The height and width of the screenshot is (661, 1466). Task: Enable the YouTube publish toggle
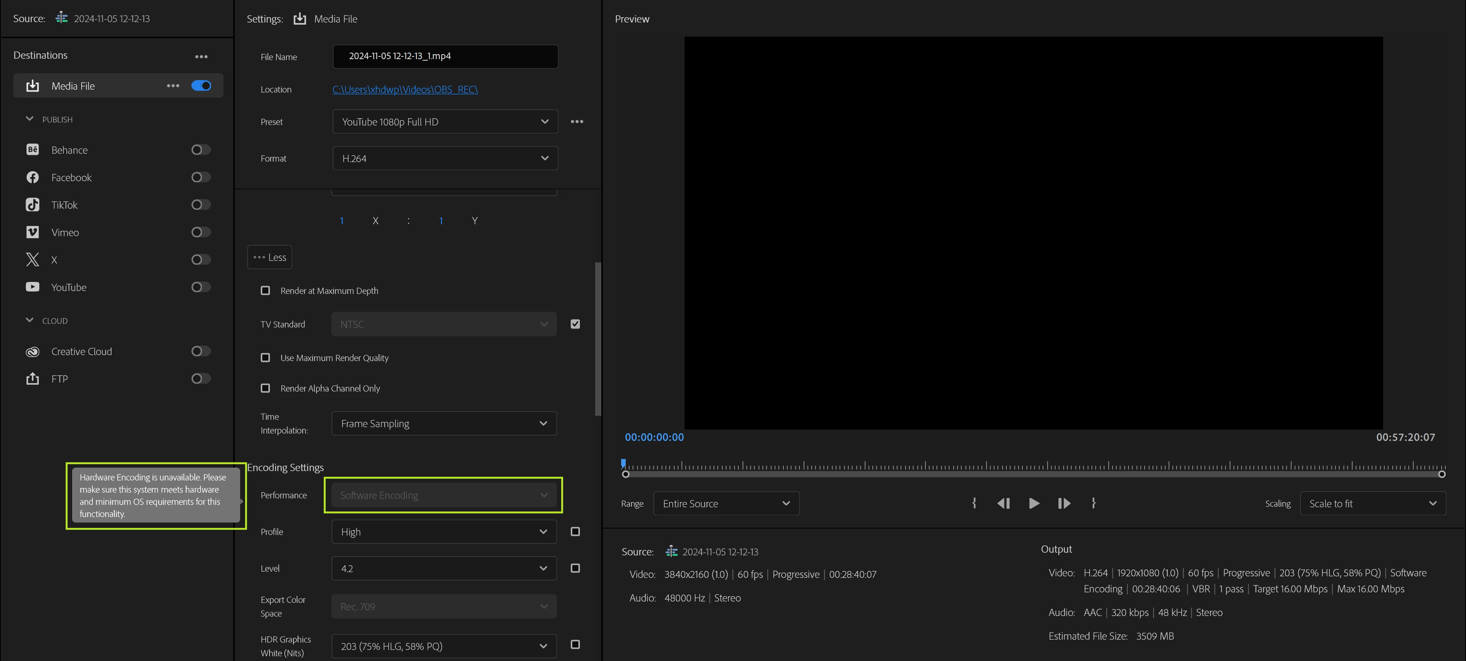click(200, 287)
